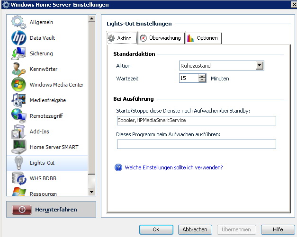Open Hilfe button
This screenshot has width=297, height=237.
tap(278, 229)
